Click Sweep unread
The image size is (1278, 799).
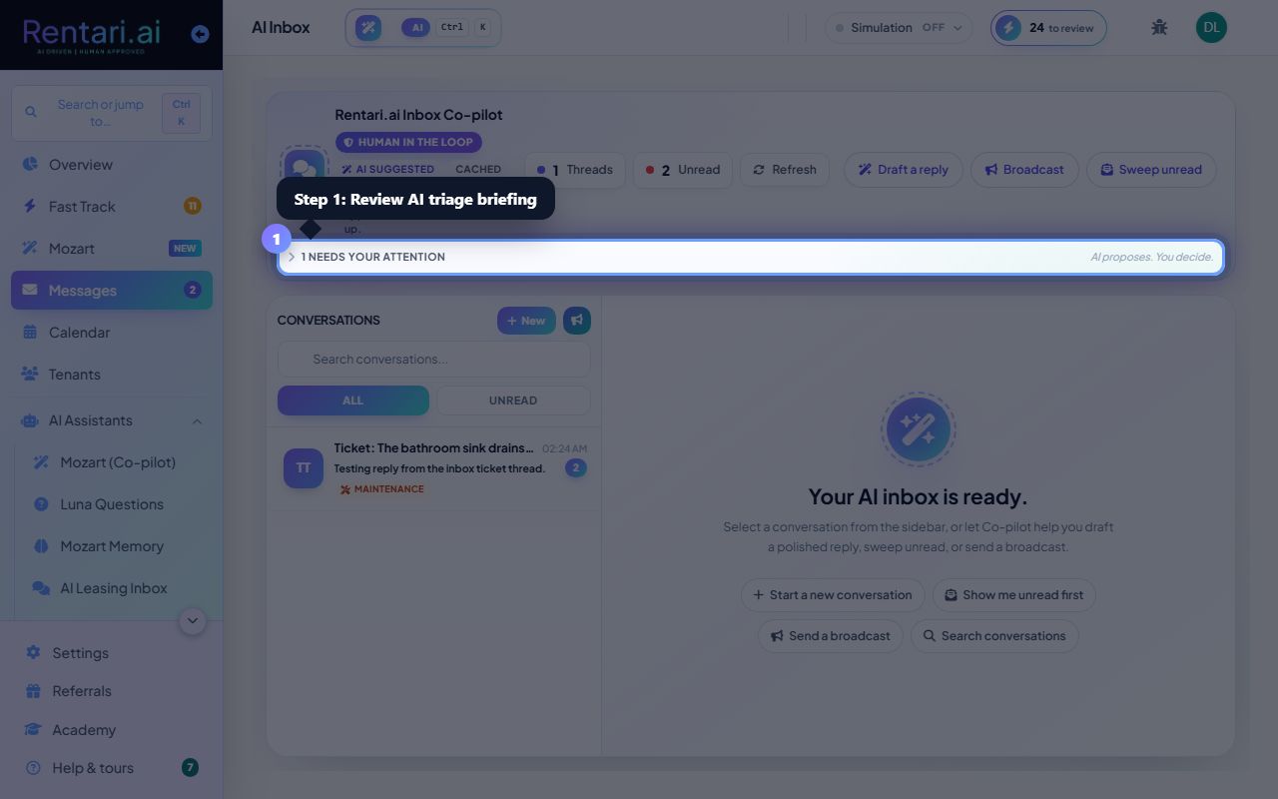tap(1151, 170)
